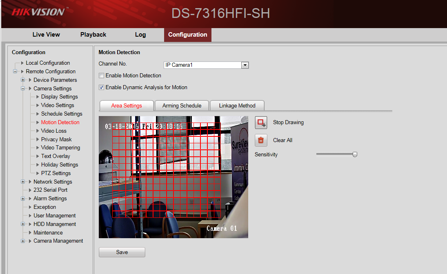Select Maintenance in the tree
Screen dimensions: 447x274
point(48,232)
